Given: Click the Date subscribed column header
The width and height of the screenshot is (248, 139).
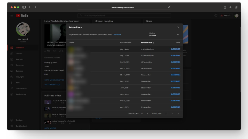Looking at the screenshot, I should pyautogui.click(x=126, y=43).
